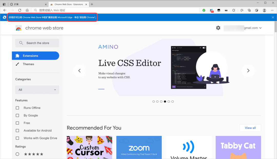Reload the page with the refresh icon
The image size is (277, 159).
pyautogui.click(x=19, y=10)
